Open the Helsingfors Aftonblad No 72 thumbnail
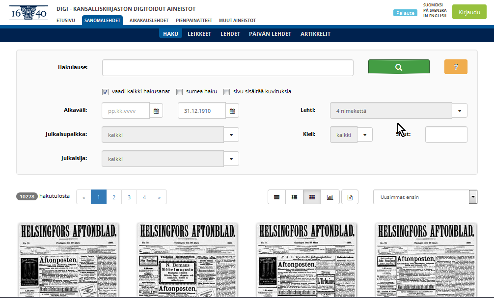 (x=188, y=260)
